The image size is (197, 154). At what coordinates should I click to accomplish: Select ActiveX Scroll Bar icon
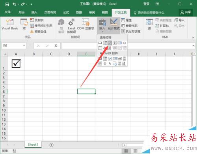tap(125, 58)
